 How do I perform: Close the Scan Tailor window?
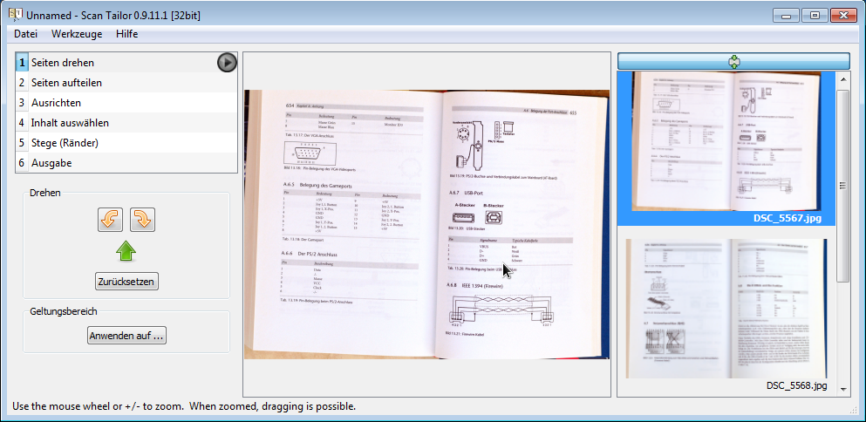pos(843,16)
